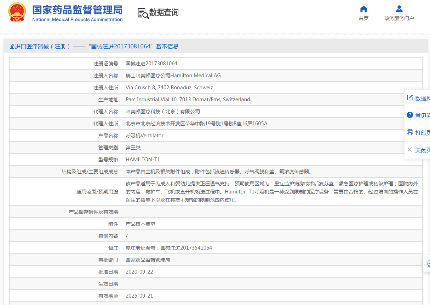Click the product name 呼吸机Ventilator
Image resolution: width=430 pixels, height=305 pixels.
coord(144,136)
